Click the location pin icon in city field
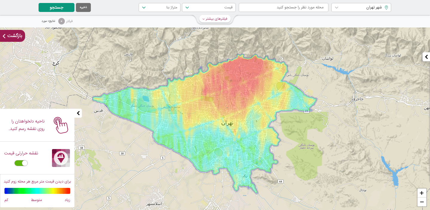430x210 pixels. (386, 7)
